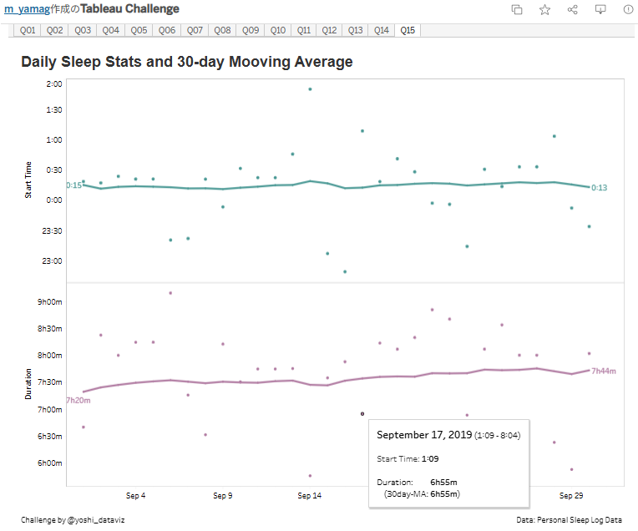
Task: Click the 23:30 start time axis tick
Action: point(52,231)
